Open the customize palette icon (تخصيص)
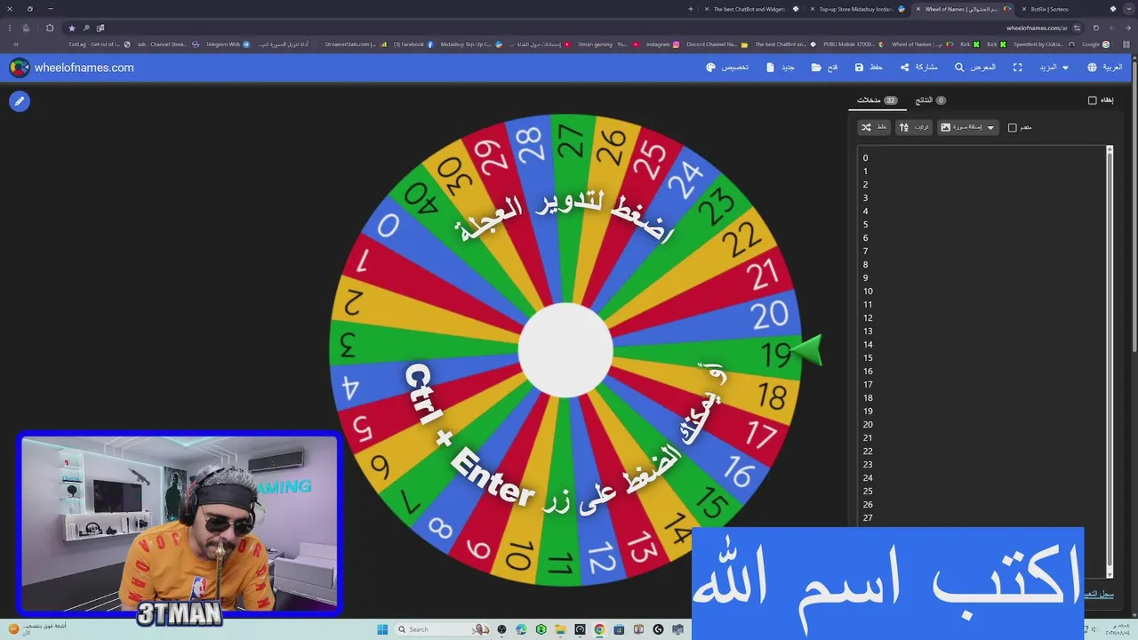Image resolution: width=1138 pixels, height=640 pixels. coord(727,68)
